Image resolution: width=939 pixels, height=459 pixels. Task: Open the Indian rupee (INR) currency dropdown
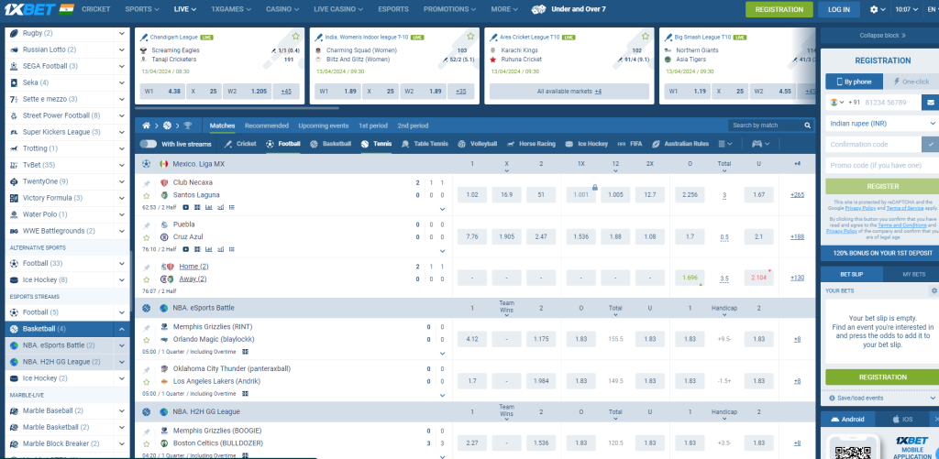(881, 124)
